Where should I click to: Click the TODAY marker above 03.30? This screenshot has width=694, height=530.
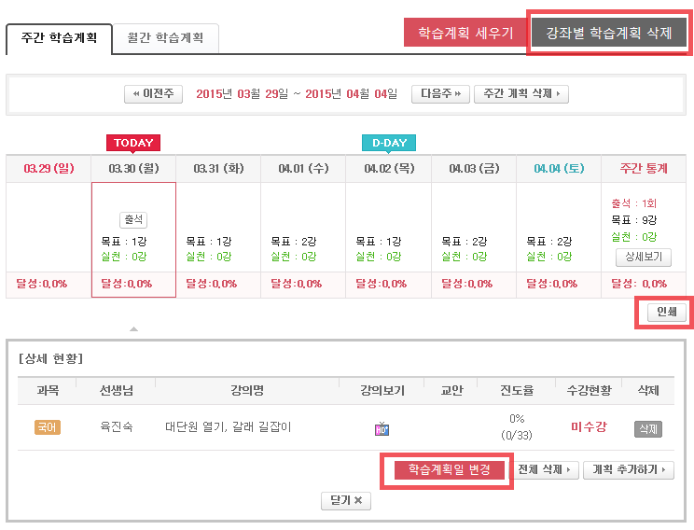pyautogui.click(x=133, y=143)
